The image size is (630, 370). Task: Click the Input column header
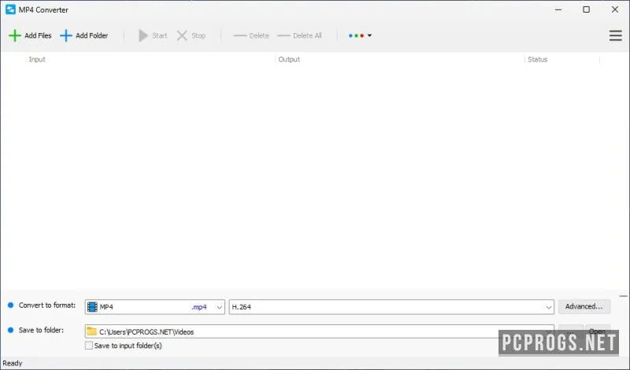(x=37, y=59)
